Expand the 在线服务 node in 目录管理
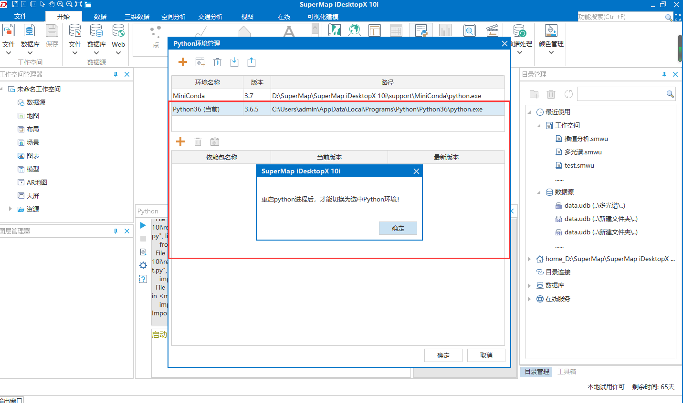The image size is (683, 403). pos(529,299)
